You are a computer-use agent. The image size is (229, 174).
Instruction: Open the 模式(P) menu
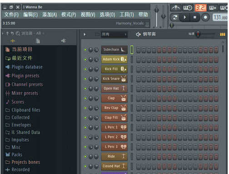[x=69, y=15]
